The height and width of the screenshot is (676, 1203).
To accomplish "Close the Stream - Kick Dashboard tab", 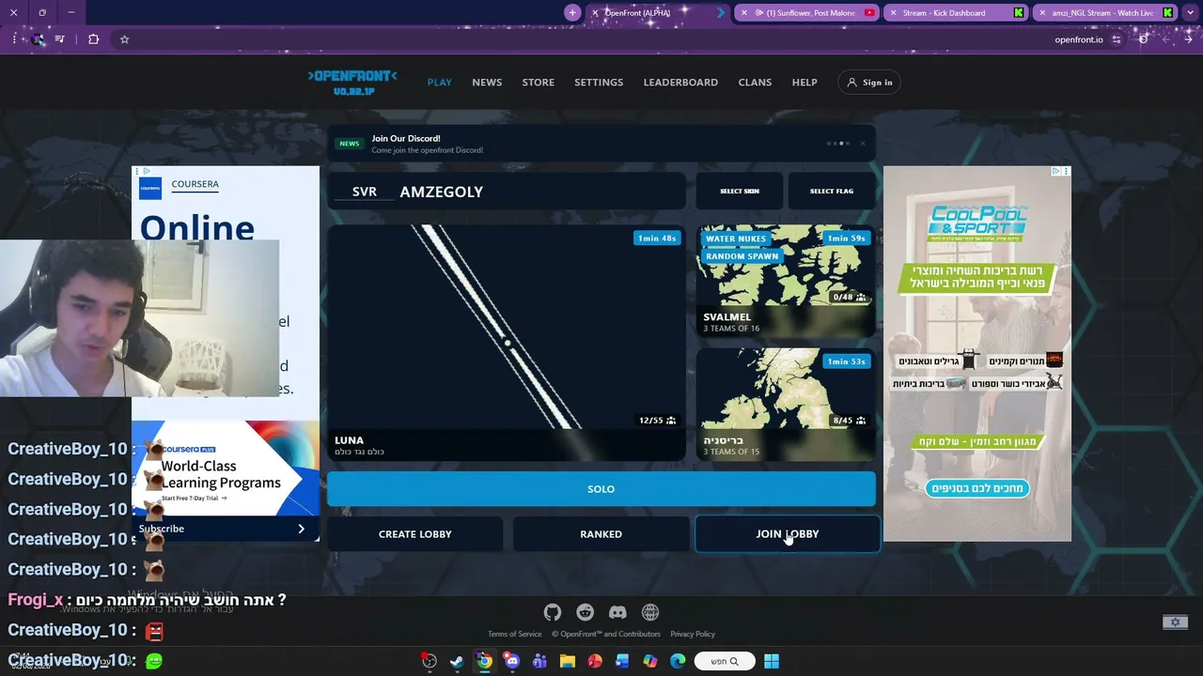I will click(x=893, y=13).
